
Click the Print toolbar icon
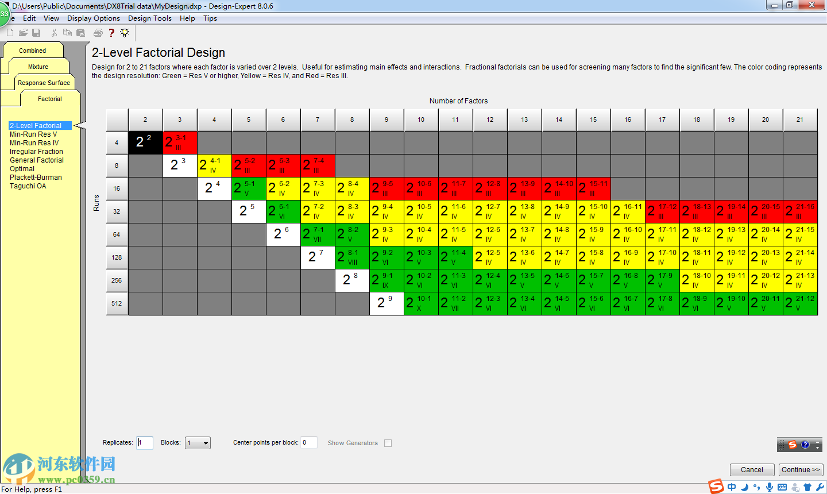(x=98, y=33)
